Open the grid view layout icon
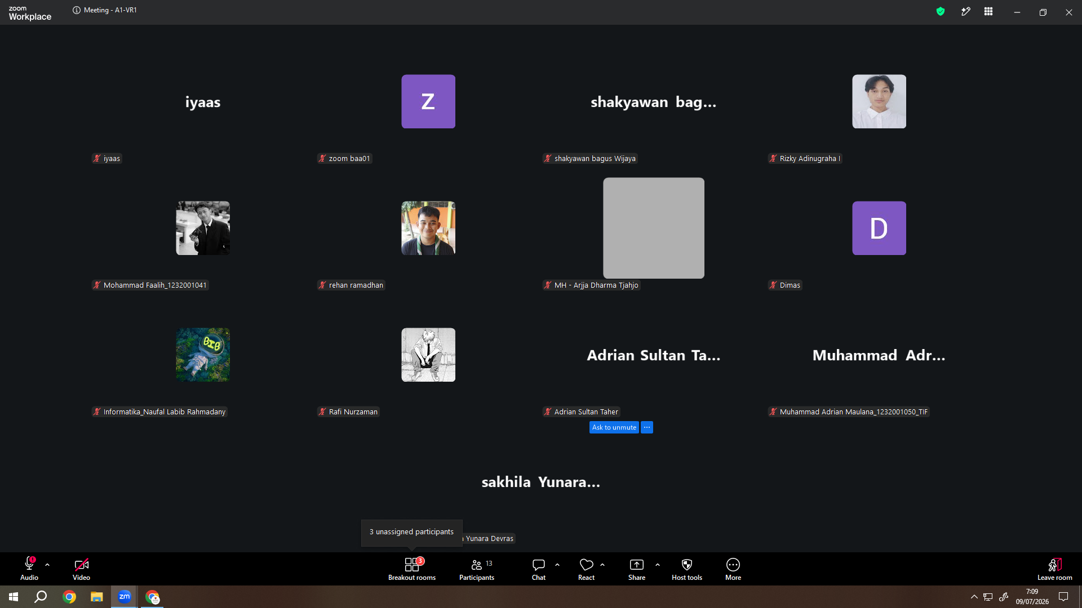This screenshot has height=608, width=1082. [x=988, y=11]
